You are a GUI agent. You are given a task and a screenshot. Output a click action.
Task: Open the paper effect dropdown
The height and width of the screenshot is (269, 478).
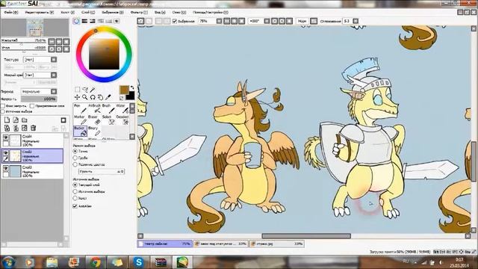(x=54, y=75)
